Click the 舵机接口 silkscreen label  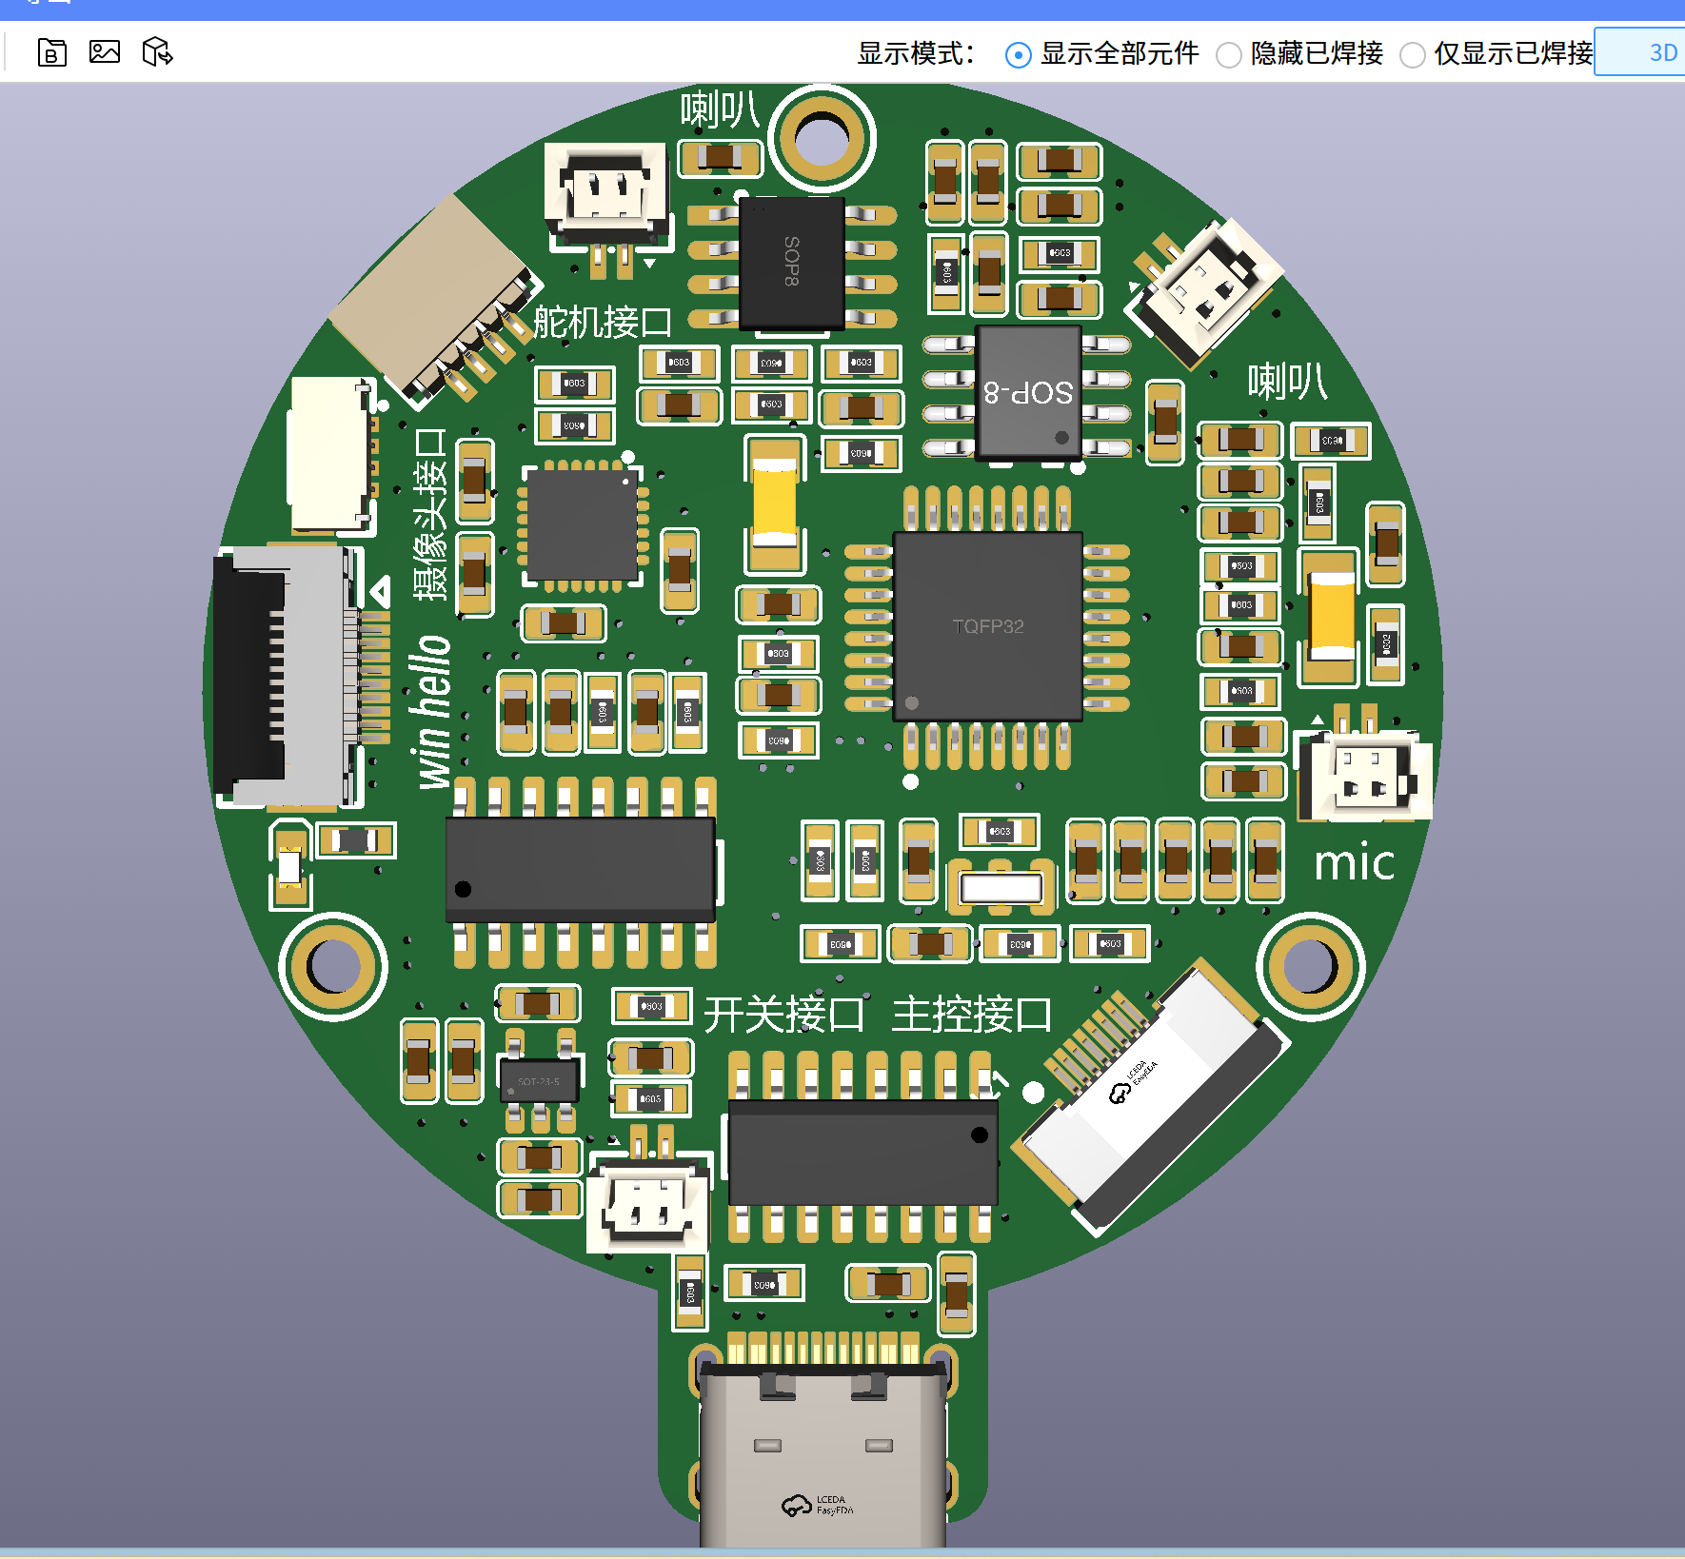[602, 322]
